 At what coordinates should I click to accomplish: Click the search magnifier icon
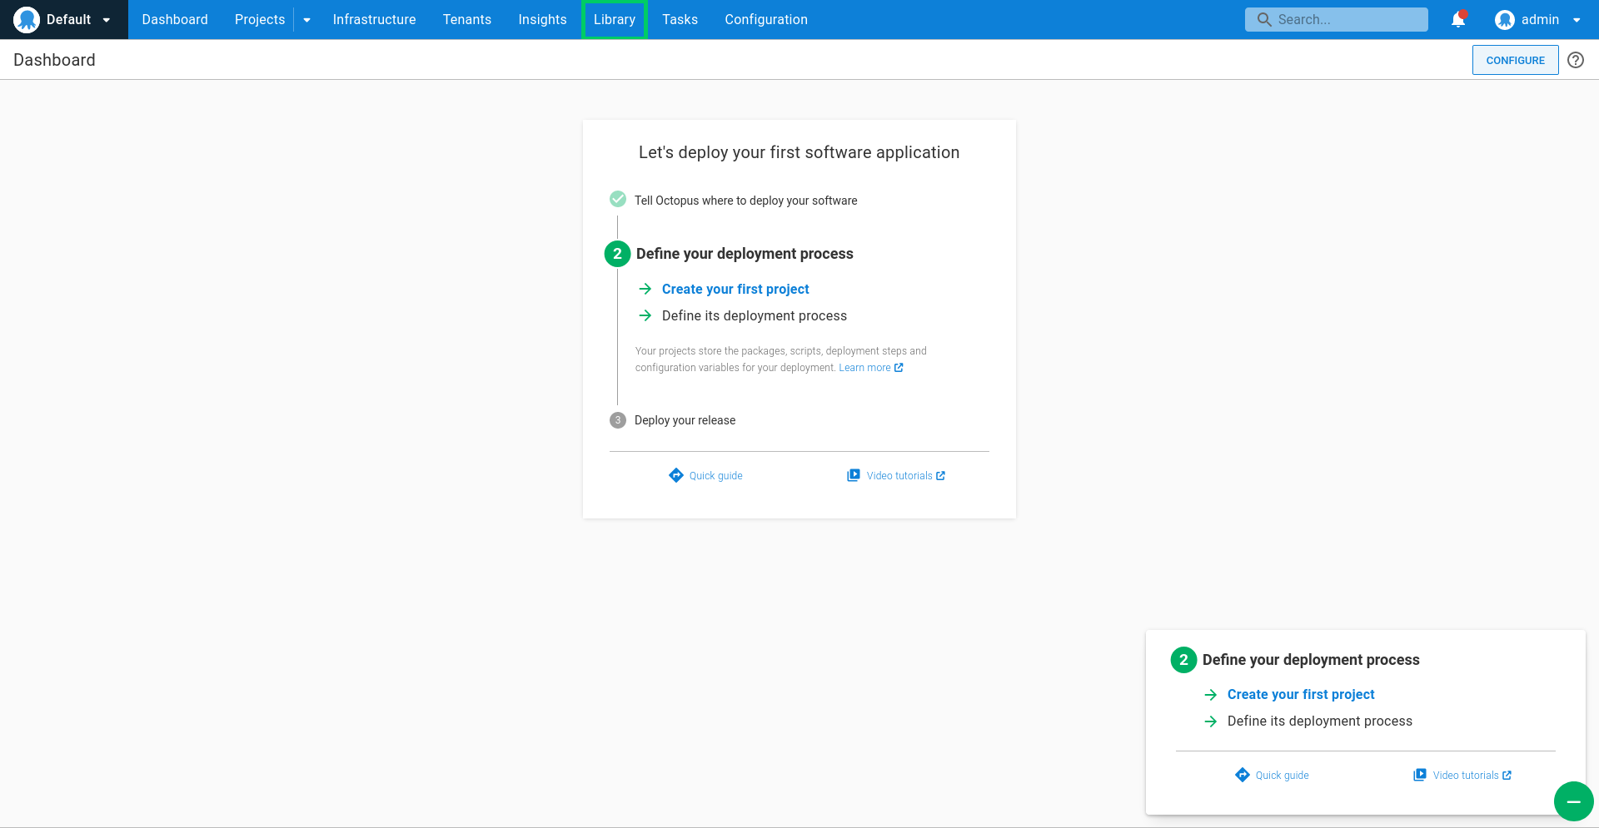(x=1264, y=19)
